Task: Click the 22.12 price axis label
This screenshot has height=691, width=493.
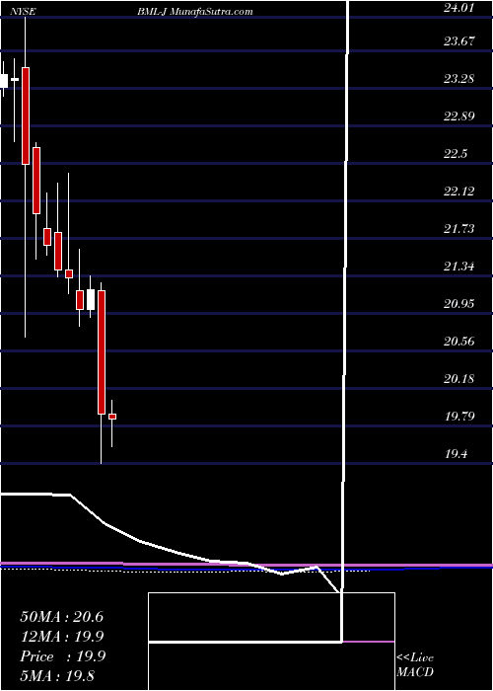Action: point(458,192)
